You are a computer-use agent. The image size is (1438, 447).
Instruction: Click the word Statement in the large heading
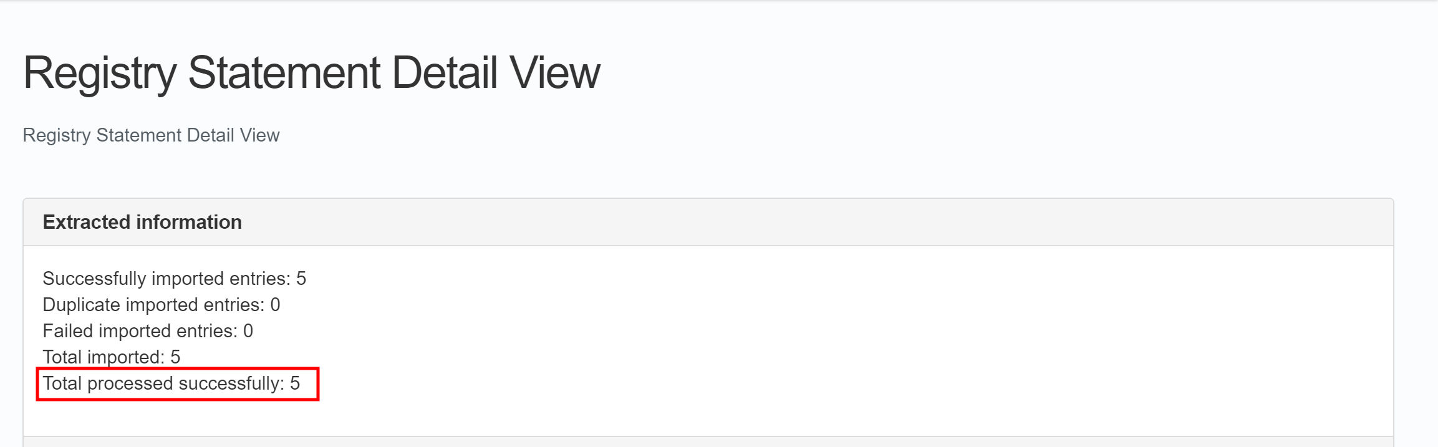[x=284, y=73]
